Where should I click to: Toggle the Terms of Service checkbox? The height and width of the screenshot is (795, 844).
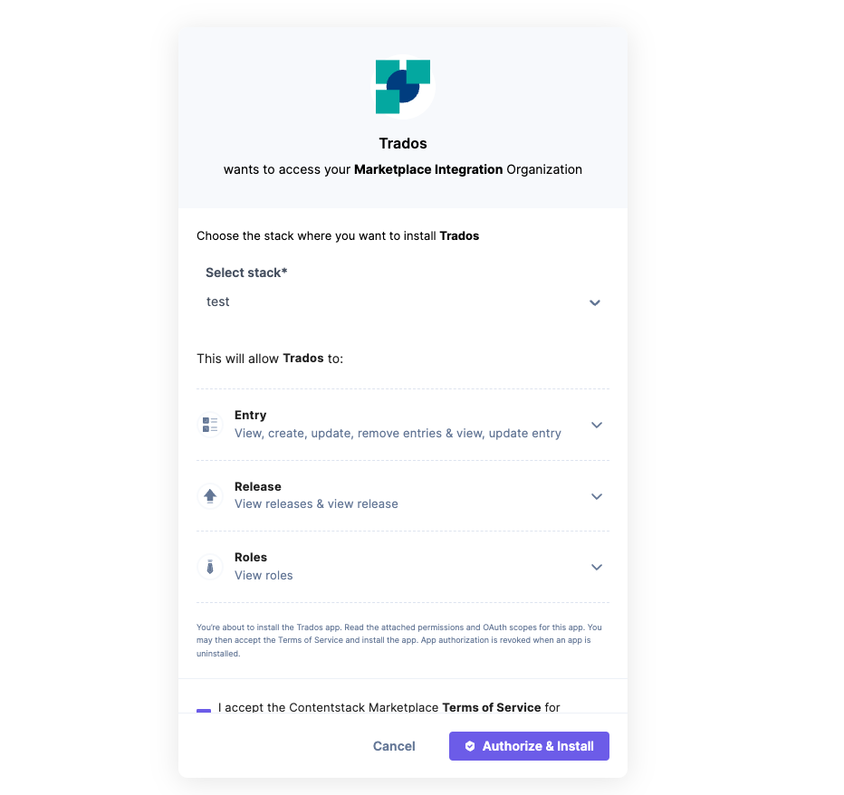(x=204, y=711)
